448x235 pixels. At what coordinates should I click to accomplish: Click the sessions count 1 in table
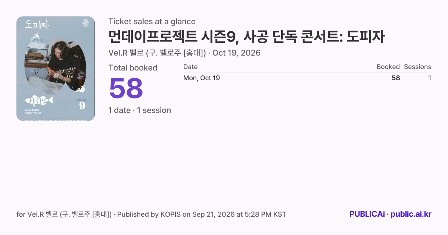(x=430, y=78)
